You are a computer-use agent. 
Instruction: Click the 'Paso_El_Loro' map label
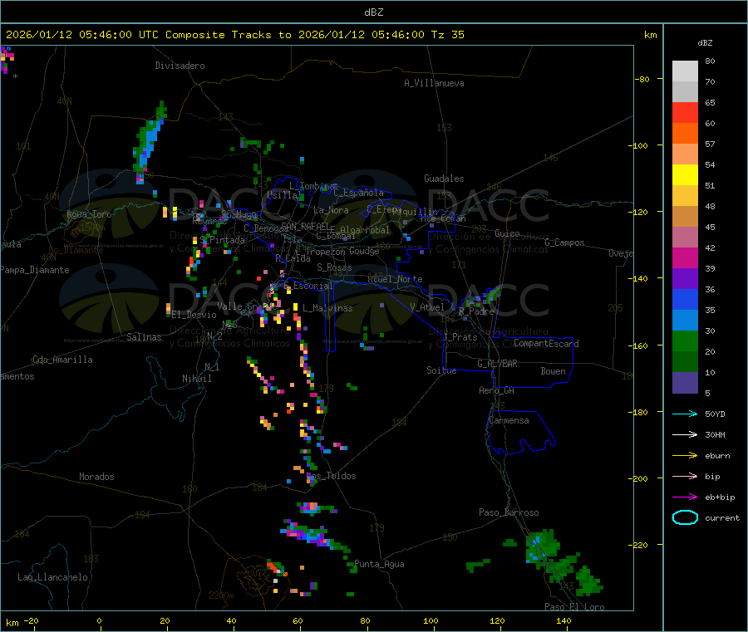pyautogui.click(x=574, y=607)
